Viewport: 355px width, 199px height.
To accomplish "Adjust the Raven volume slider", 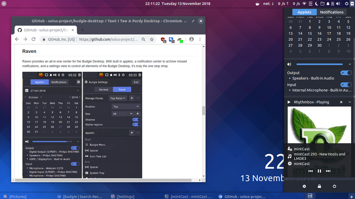I will point(319,64).
